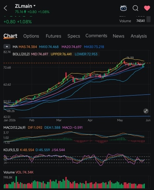Switch to the Options tab
154x190 pixels.
tap(31, 36)
